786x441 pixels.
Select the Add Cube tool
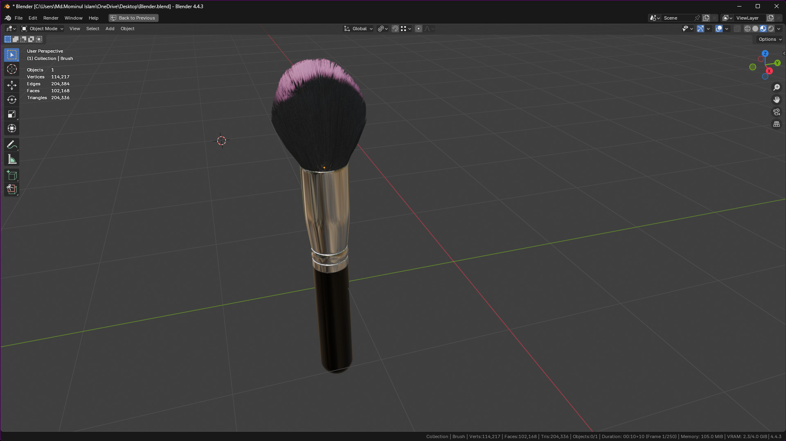click(x=11, y=175)
